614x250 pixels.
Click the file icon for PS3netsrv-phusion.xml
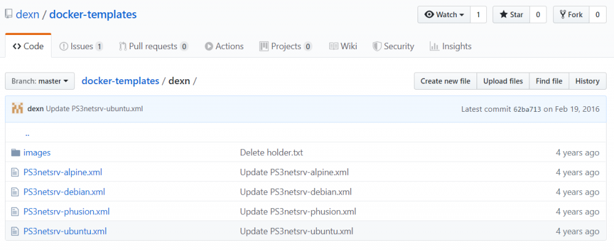point(15,211)
